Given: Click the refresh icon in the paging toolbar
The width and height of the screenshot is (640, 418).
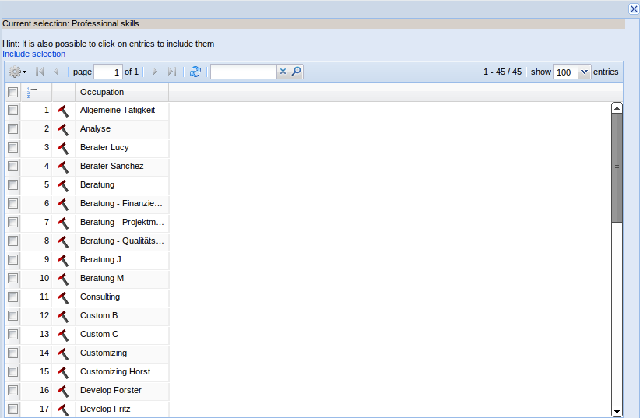Looking at the screenshot, I should tap(195, 72).
